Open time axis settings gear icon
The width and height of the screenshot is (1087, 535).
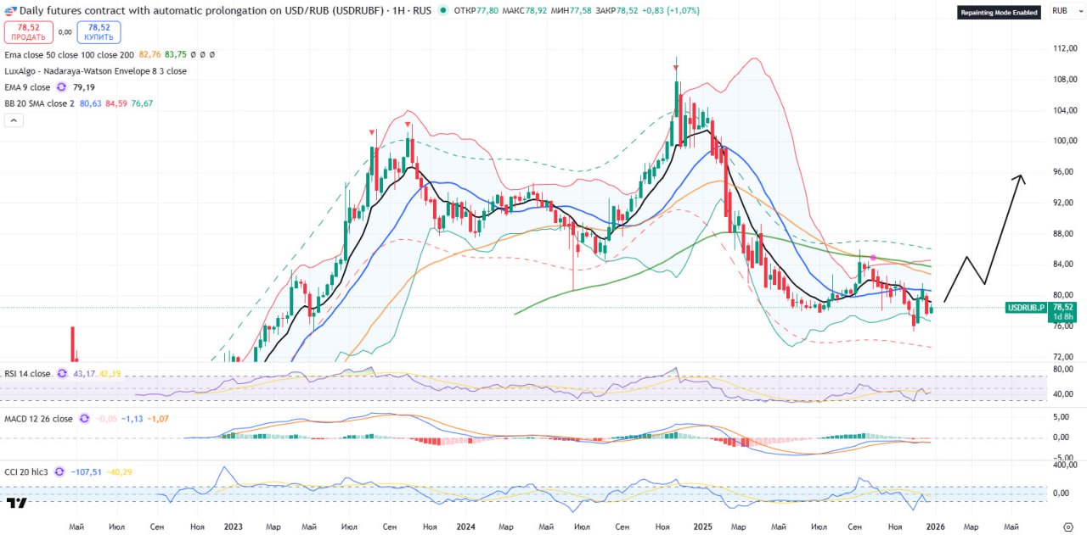click(x=1067, y=527)
